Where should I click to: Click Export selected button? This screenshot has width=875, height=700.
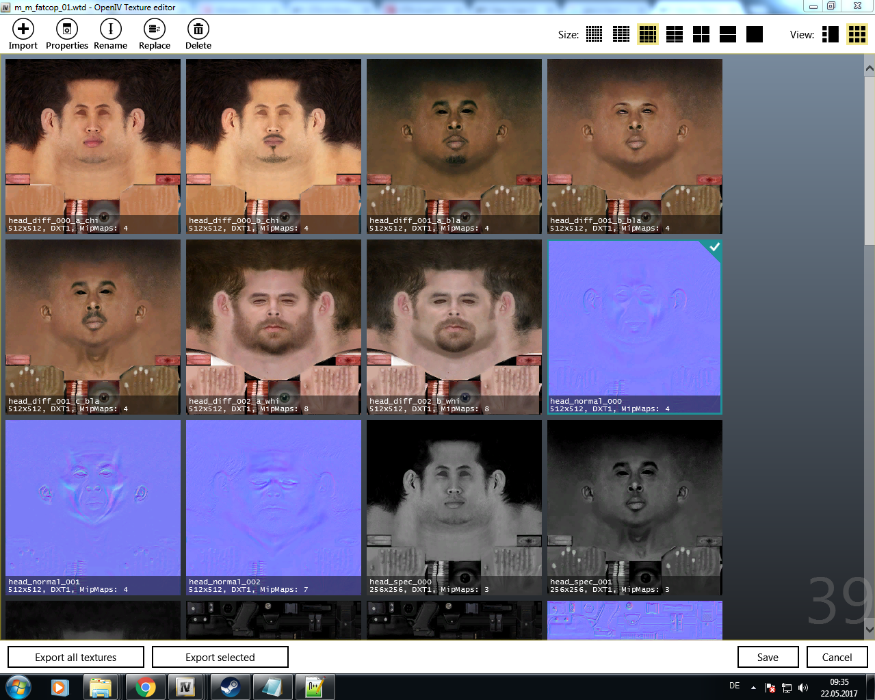tap(220, 657)
